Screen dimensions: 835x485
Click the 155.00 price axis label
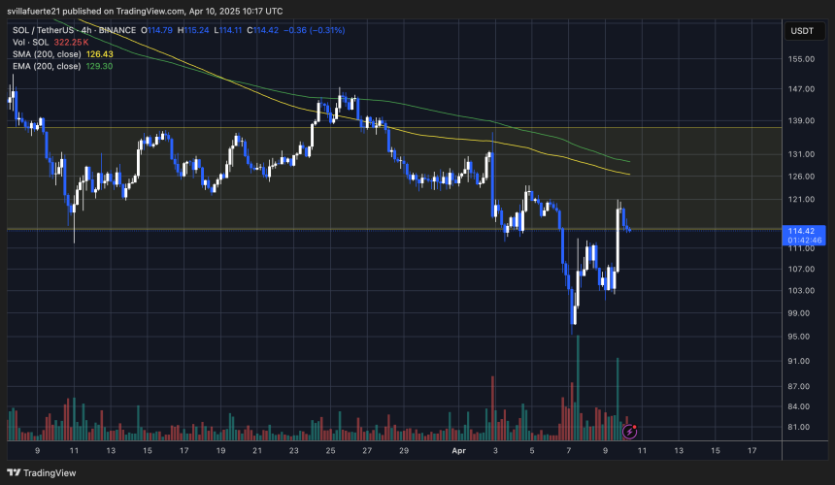pos(802,59)
